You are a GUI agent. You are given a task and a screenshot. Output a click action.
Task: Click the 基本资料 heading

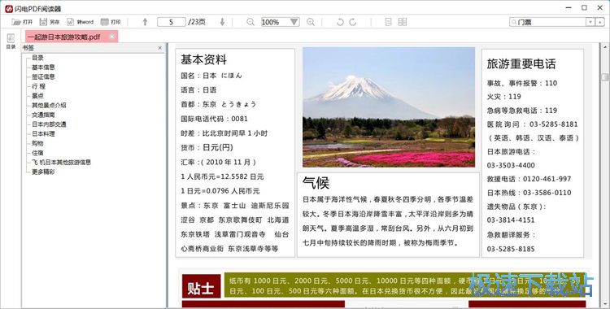203,59
